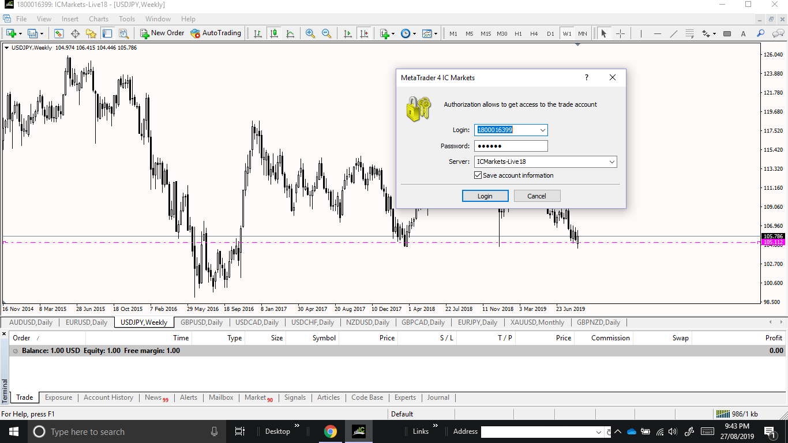The image size is (788, 443).
Task: Select the Fibonacci Retracement tool
Action: coord(689,33)
